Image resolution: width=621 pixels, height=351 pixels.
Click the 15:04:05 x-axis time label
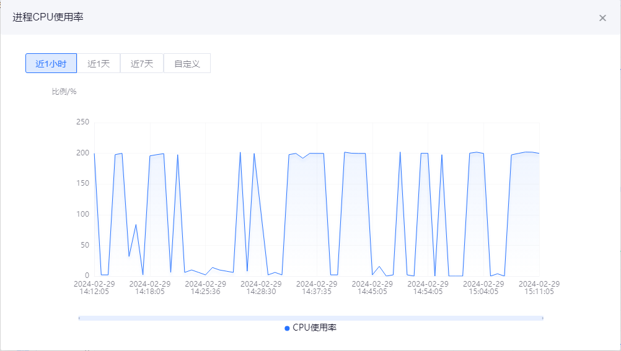tap(483, 292)
